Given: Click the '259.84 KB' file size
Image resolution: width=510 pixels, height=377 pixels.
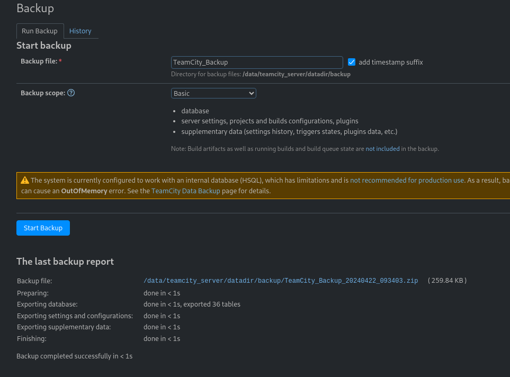Looking at the screenshot, I should (x=447, y=281).
